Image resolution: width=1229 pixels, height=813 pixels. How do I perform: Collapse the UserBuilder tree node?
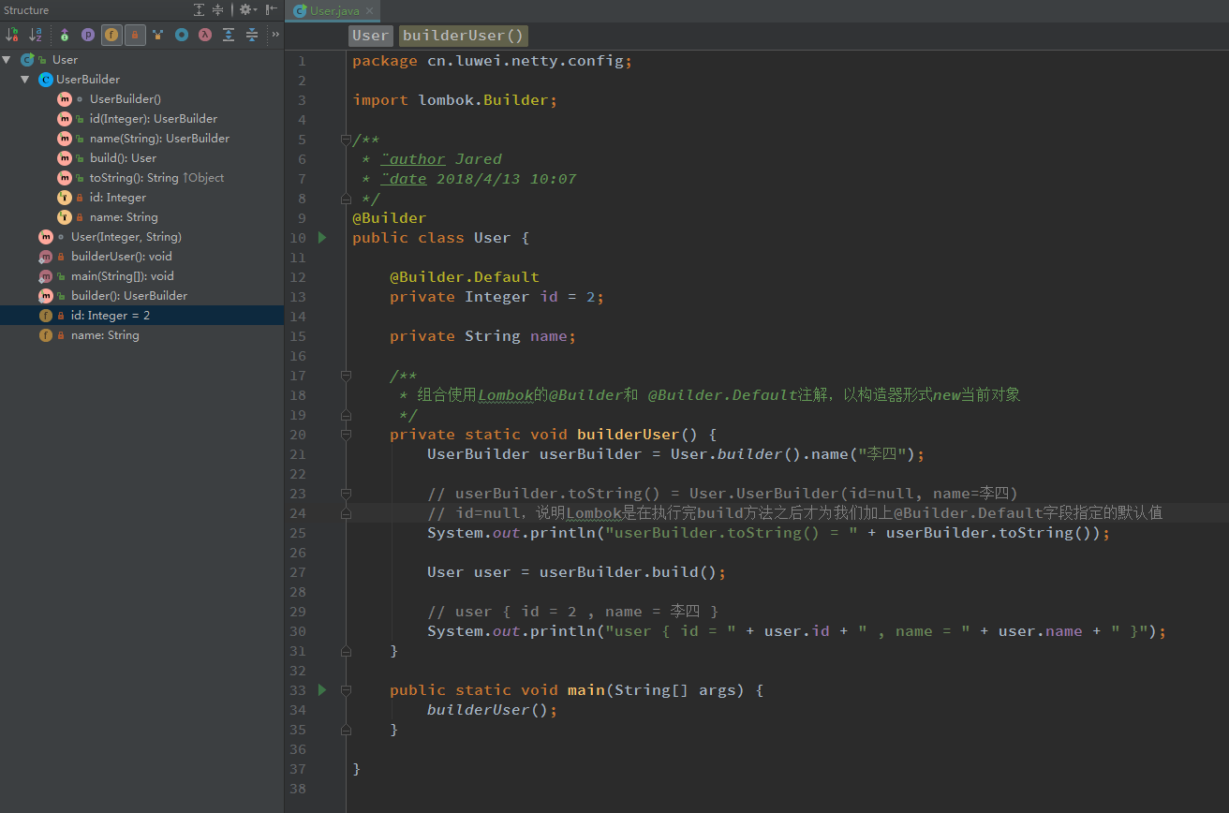pyautogui.click(x=25, y=80)
